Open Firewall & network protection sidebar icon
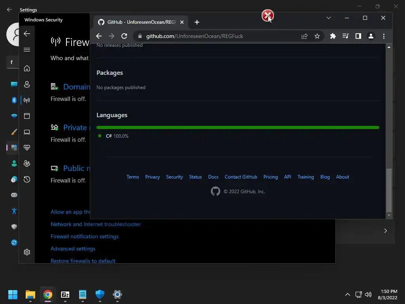This screenshot has width=405, height=304. [x=27, y=100]
